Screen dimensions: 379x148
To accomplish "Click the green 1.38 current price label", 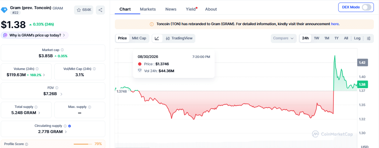I will 363,85.
